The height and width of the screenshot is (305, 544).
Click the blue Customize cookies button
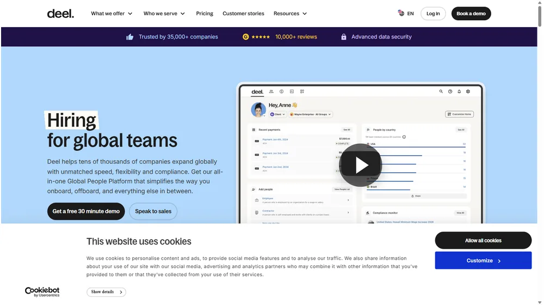click(x=483, y=260)
